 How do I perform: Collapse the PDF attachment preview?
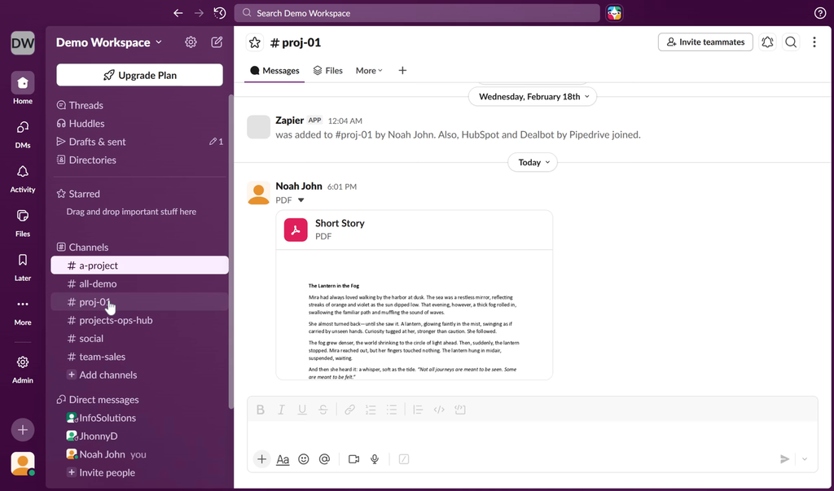click(x=301, y=200)
